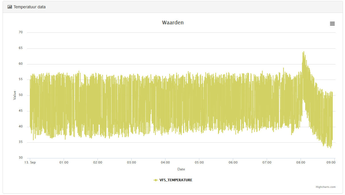345x195 pixels.
Task: Click the 09:00 x-axis tick label
Action: coord(331,162)
